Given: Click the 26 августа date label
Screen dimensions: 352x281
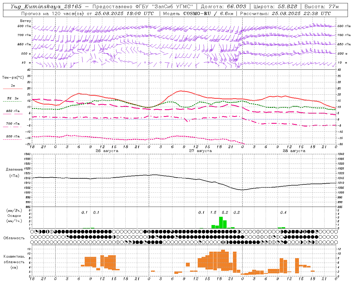Looking at the screenshot, I should coord(107,151).
